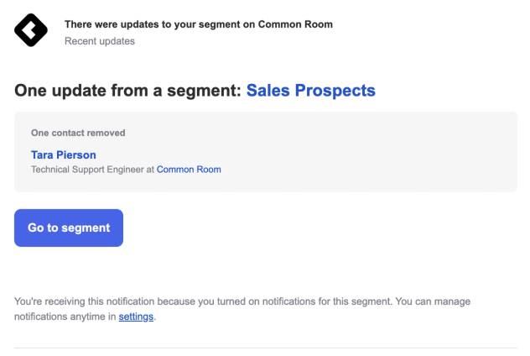Open Tara Pierson's contact profile
Viewport: 530px width, 356px height.
pos(65,155)
